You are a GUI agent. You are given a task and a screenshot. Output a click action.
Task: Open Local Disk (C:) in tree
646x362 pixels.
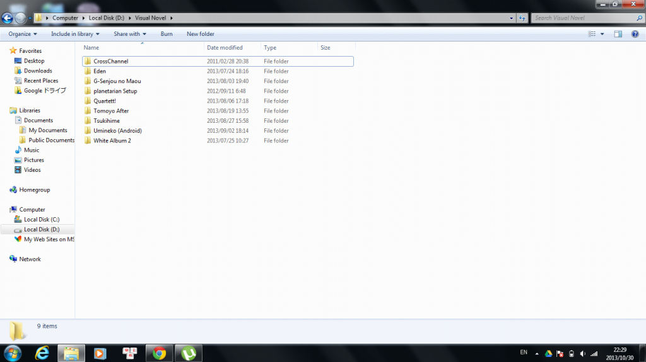(x=42, y=219)
